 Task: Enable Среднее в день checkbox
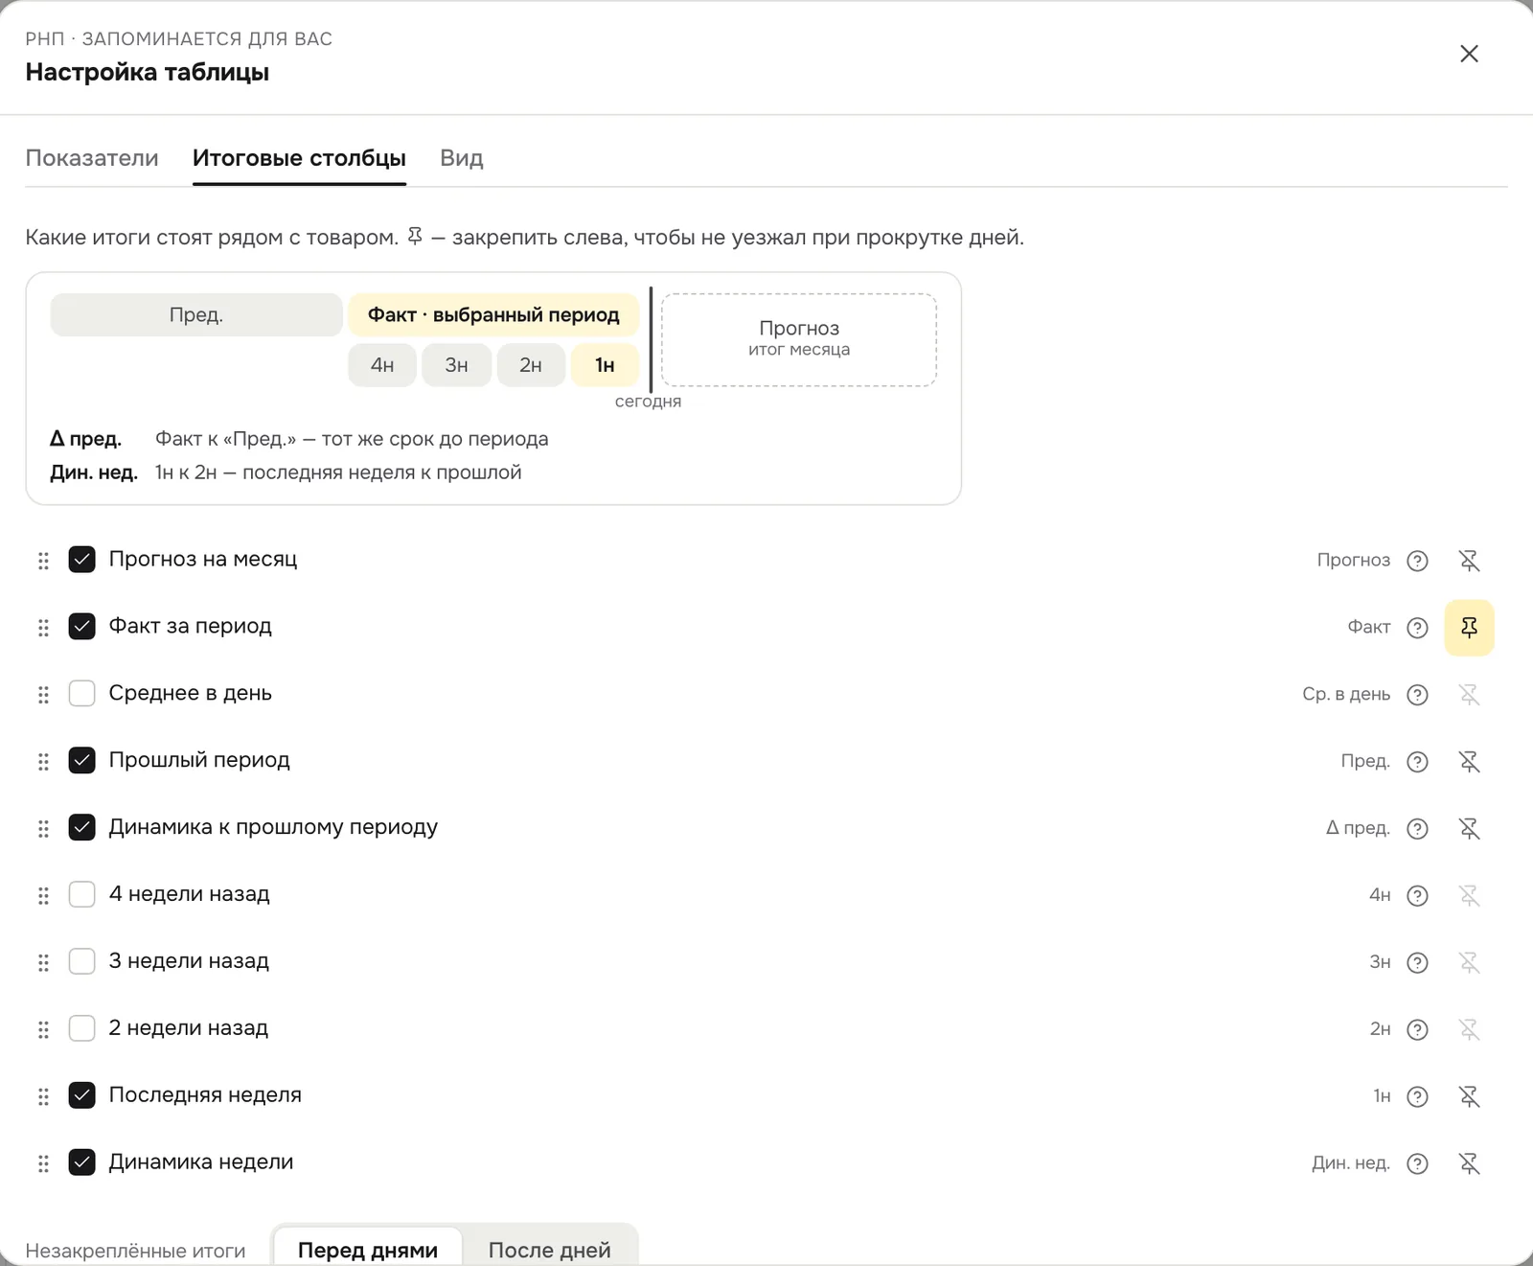coord(82,694)
